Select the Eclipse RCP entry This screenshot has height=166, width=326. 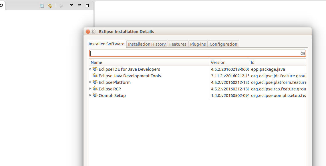[110, 89]
